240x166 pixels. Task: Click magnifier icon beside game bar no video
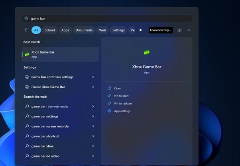[x=27, y=156]
